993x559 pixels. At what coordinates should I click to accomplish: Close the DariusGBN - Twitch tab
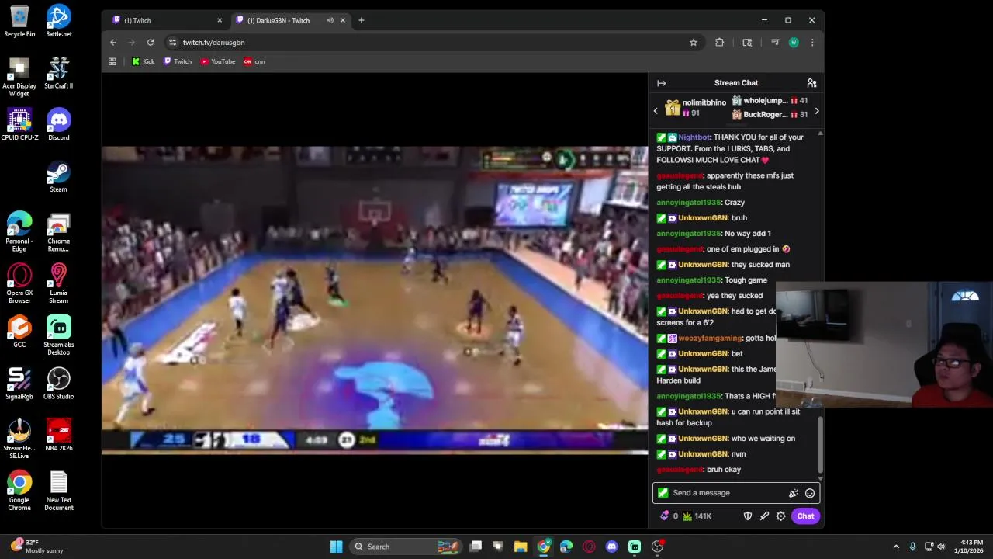click(x=342, y=20)
